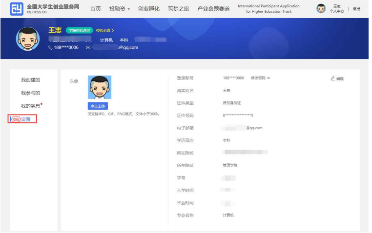Open 筑梦之旅 navigation item
The height and width of the screenshot is (233, 372).
(178, 9)
